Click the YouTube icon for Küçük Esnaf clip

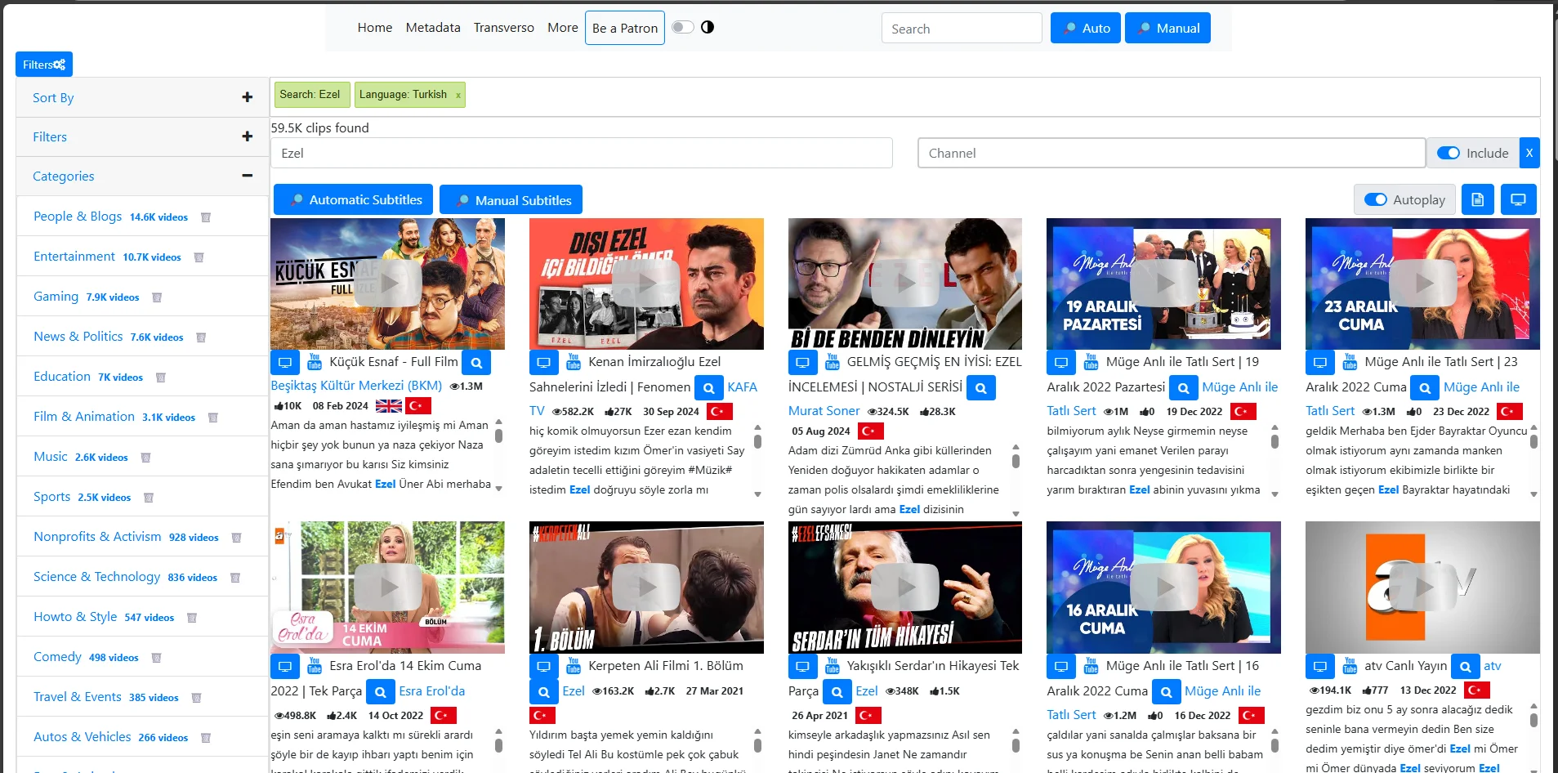(x=315, y=361)
